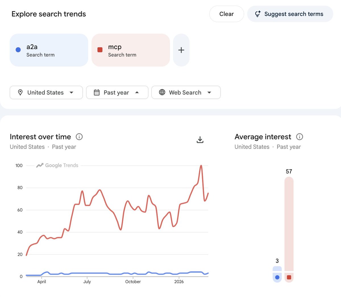The height and width of the screenshot is (297, 341).
Task: Select the mcp search term chip
Action: tap(131, 50)
